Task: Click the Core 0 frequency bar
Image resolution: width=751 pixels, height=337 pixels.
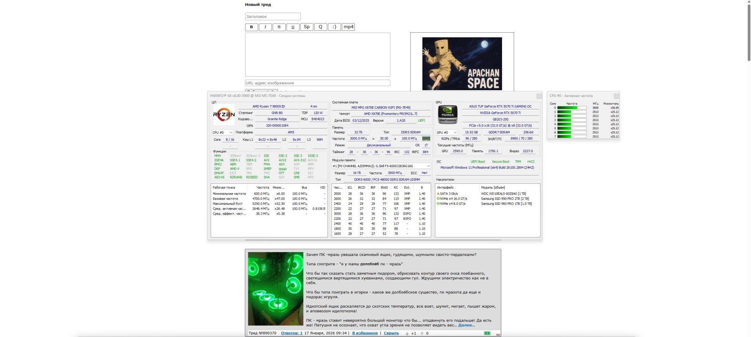Action: pos(572,108)
